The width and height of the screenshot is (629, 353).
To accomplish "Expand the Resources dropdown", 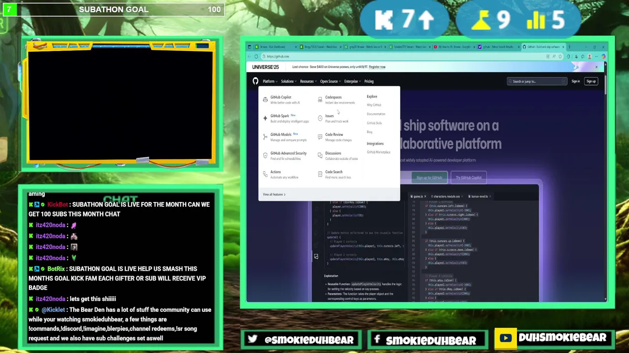I will tap(308, 81).
